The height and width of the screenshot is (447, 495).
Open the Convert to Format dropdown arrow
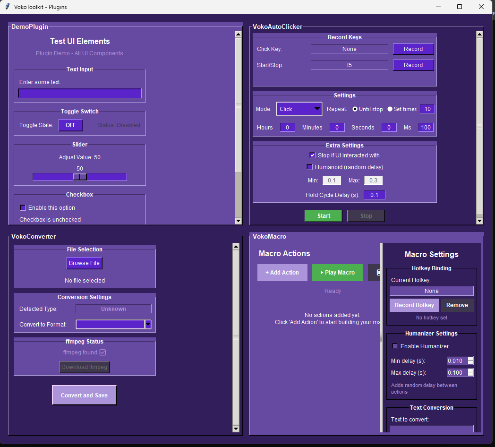148,325
